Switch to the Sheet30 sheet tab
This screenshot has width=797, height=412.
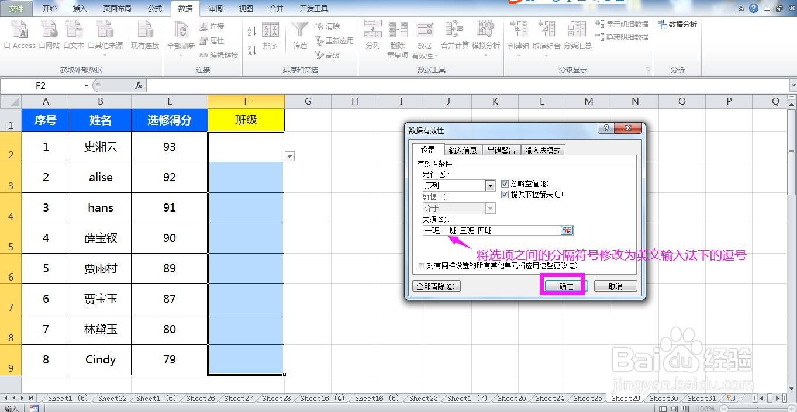[663, 399]
